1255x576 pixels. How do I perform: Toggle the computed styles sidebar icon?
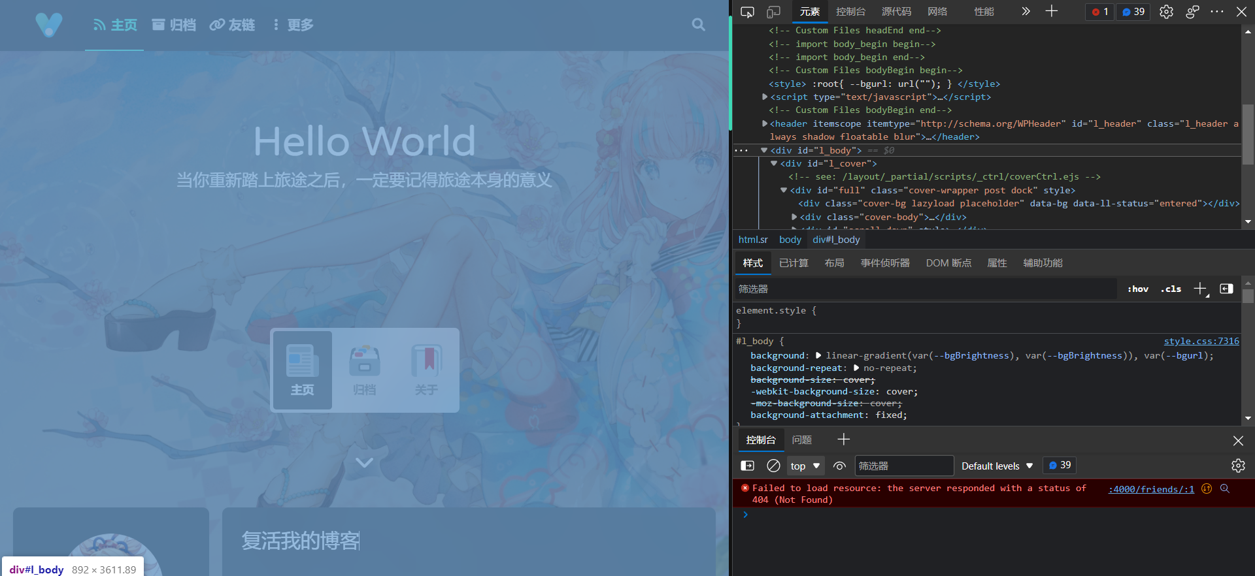pyautogui.click(x=1226, y=289)
